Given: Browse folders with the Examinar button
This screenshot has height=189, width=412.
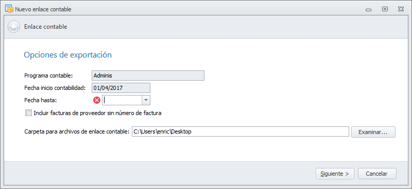Looking at the screenshot, I should click(373, 132).
